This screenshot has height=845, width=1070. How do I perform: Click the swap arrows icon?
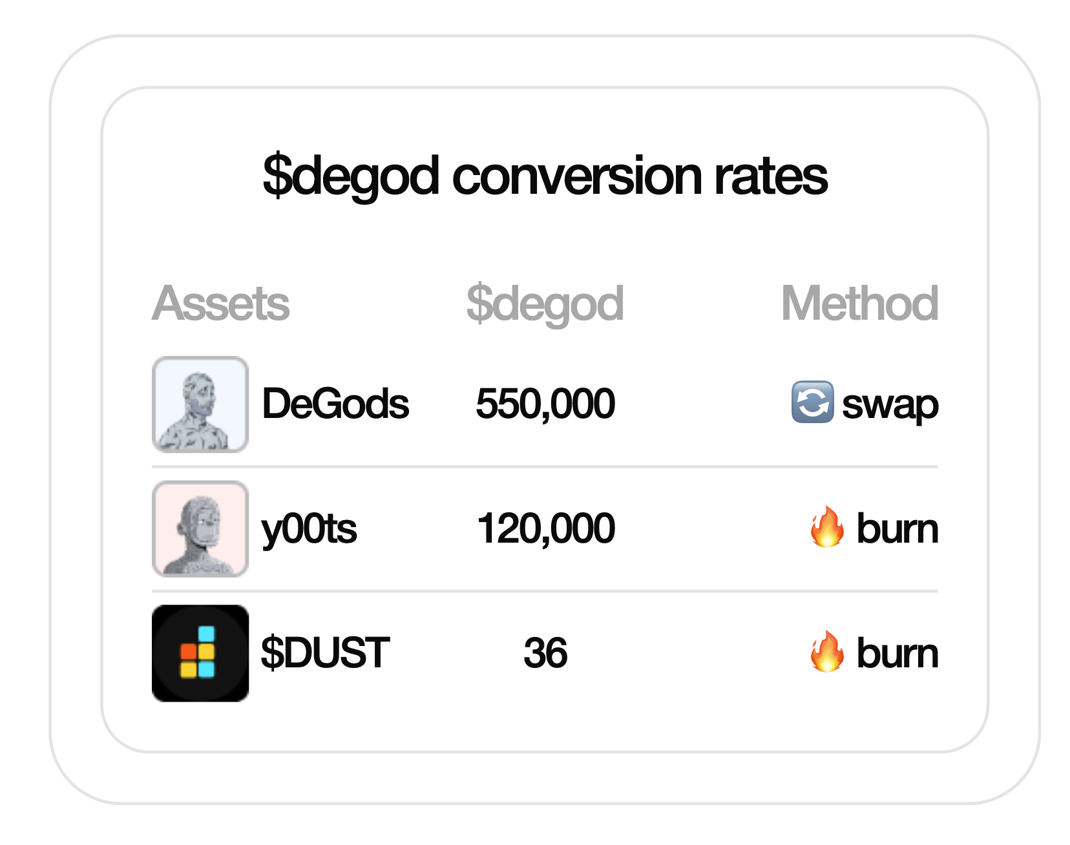(812, 402)
